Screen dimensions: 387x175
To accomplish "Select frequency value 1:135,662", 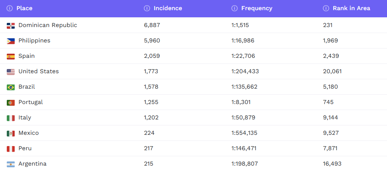I will (x=244, y=87).
